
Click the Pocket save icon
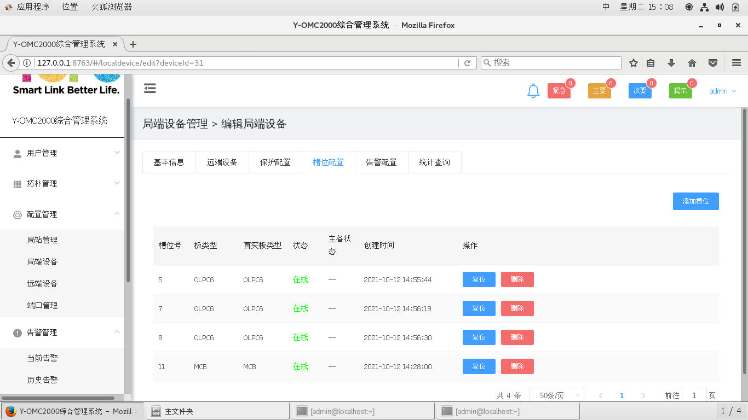[713, 63]
